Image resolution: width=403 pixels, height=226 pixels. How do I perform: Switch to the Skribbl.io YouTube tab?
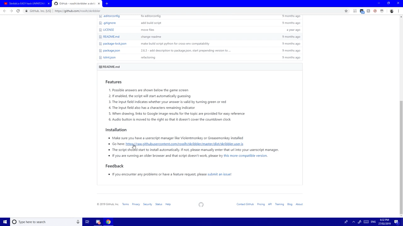tap(25, 3)
